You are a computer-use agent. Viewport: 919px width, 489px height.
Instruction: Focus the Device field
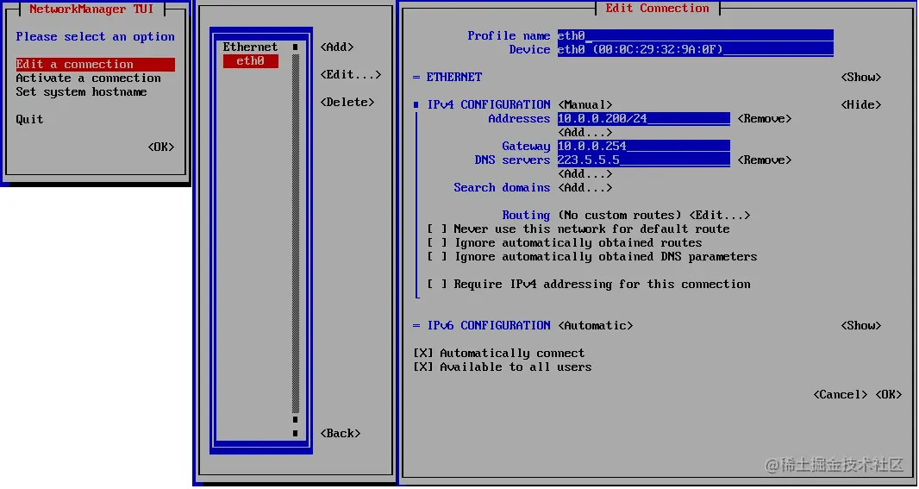click(x=695, y=50)
